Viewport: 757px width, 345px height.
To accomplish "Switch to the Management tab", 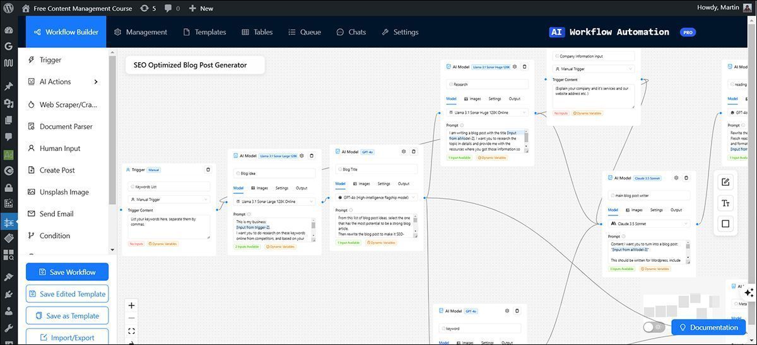I will 140,32.
